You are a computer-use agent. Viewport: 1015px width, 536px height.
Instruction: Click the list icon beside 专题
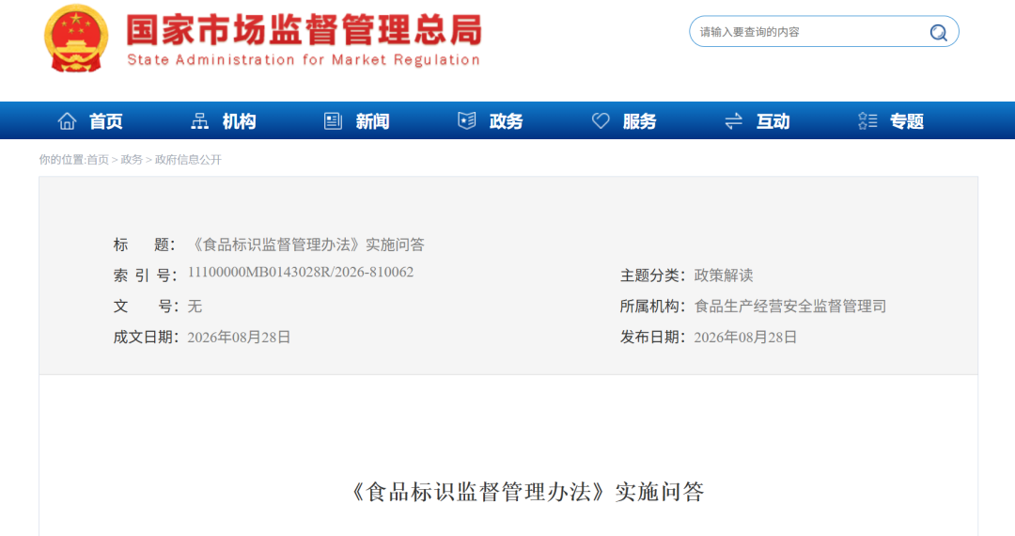click(867, 121)
